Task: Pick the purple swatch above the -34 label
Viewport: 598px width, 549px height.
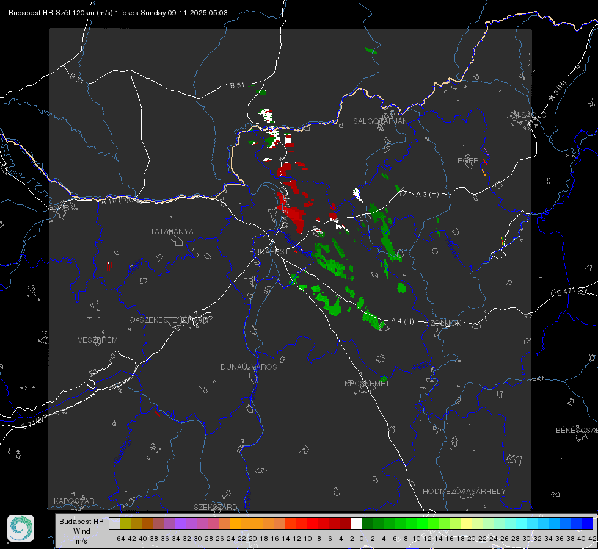Action: click(180, 523)
